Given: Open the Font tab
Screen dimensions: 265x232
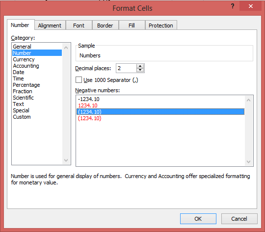Looking at the screenshot, I should coord(79,26).
